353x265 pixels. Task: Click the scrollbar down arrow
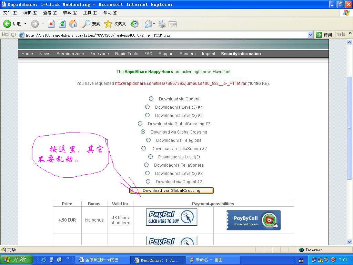350,242
